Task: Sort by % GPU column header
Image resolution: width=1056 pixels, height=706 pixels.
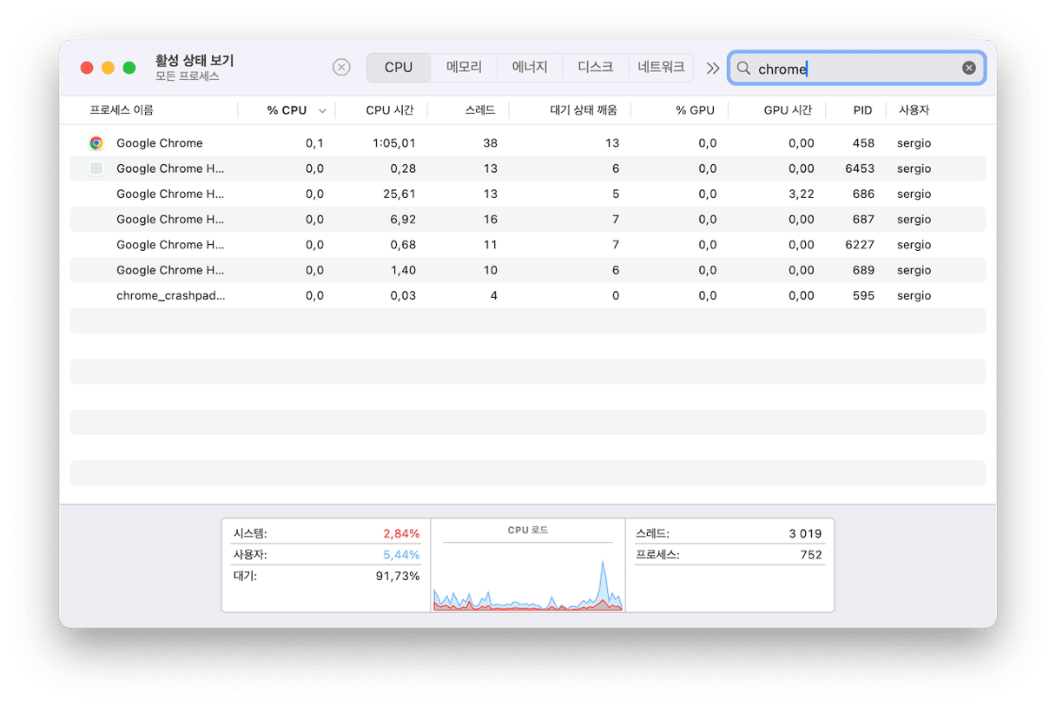Action: coord(695,110)
